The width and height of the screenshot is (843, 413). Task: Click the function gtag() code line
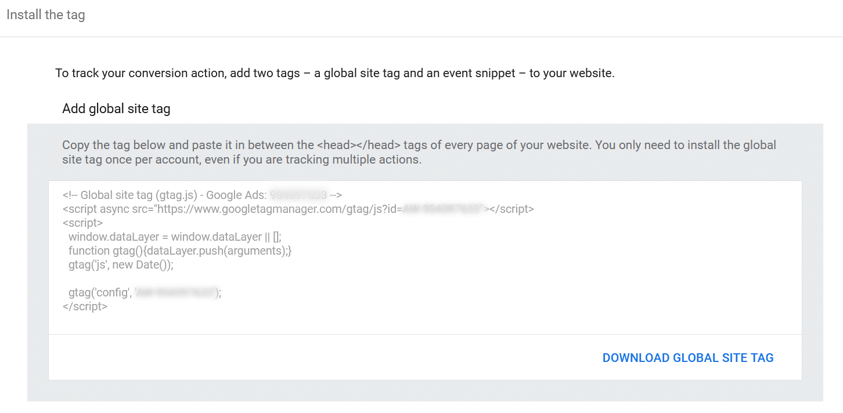[180, 251]
